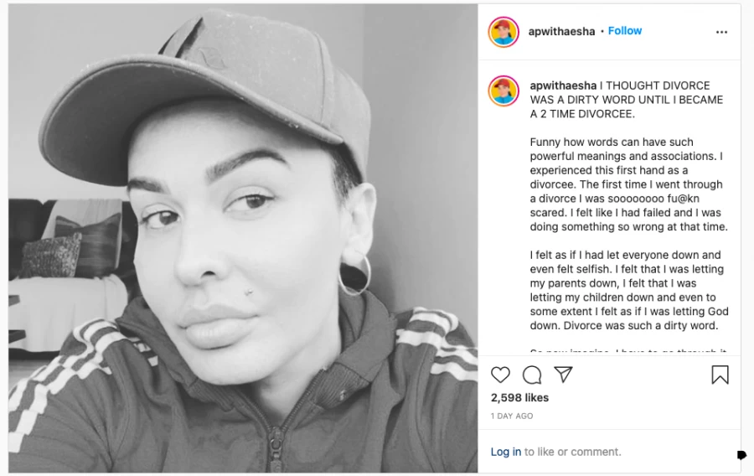The image size is (754, 476).
Task: Open the 1 DAY AGO timestamp
Action: click(x=512, y=416)
